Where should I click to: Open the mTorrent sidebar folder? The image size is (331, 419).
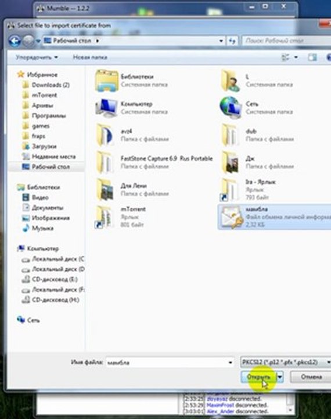tap(39, 95)
